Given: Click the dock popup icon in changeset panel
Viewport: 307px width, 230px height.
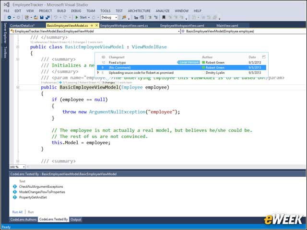Looking at the screenshot, I should click(263, 57).
